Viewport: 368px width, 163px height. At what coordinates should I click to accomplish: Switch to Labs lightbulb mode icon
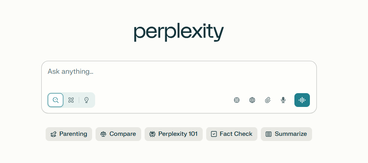click(x=87, y=100)
